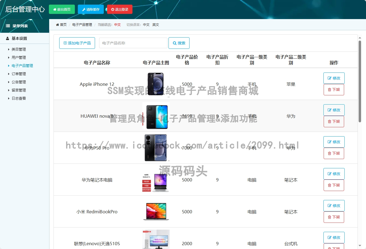Screen dimensions: 366x249
Task: Click the HUAWEI nova 8 product name
Action: point(97,116)
